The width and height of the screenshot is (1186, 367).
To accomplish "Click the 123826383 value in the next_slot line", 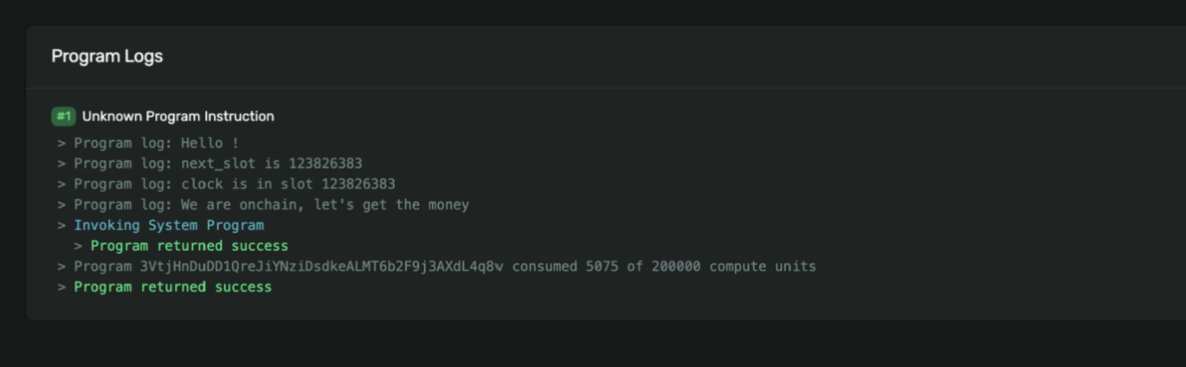I will click(325, 164).
